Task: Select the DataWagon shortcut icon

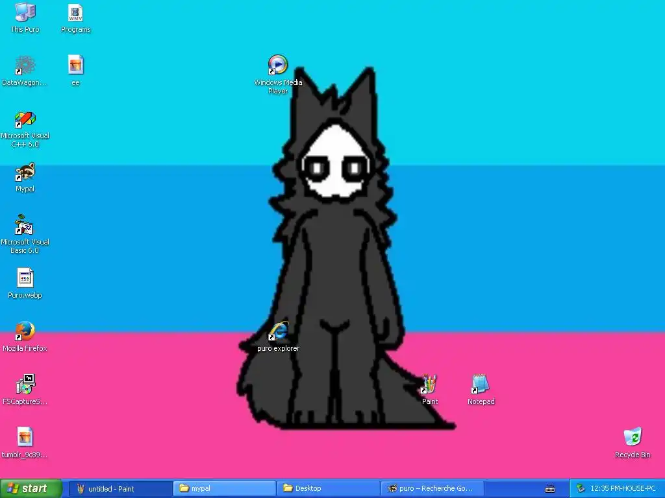Action: coord(25,71)
